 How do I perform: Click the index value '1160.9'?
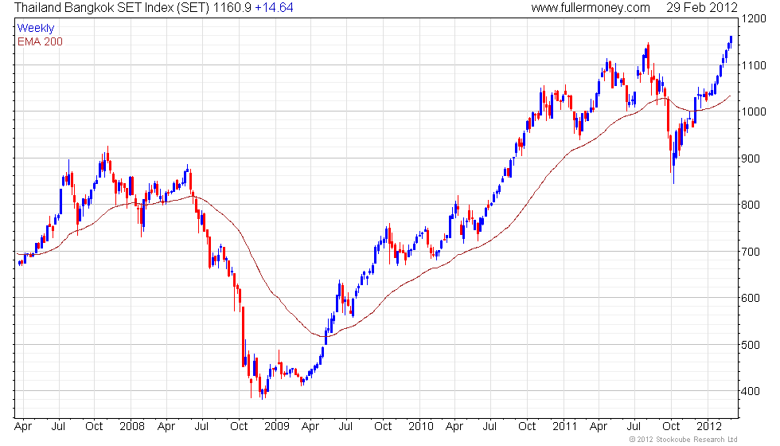point(232,7)
